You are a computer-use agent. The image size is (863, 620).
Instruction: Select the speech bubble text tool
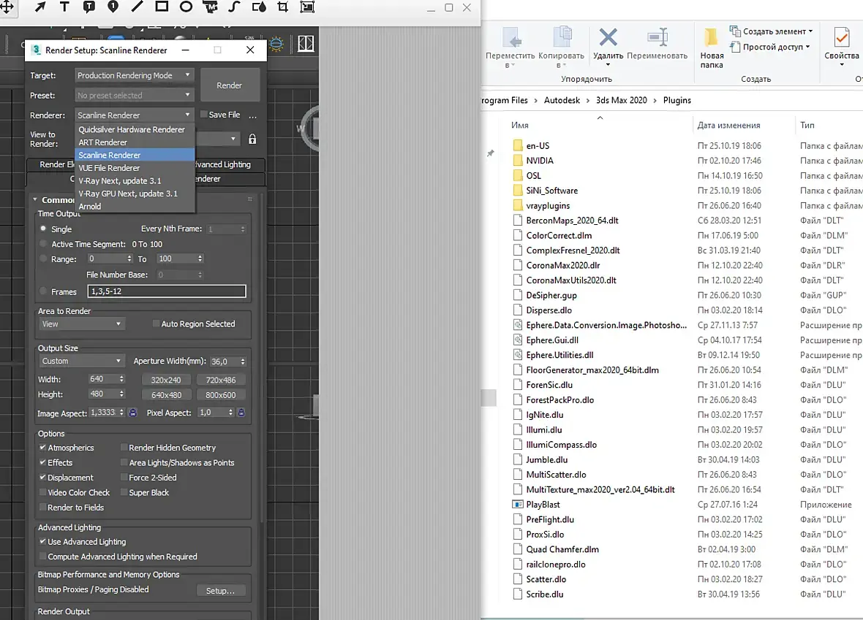(88, 7)
